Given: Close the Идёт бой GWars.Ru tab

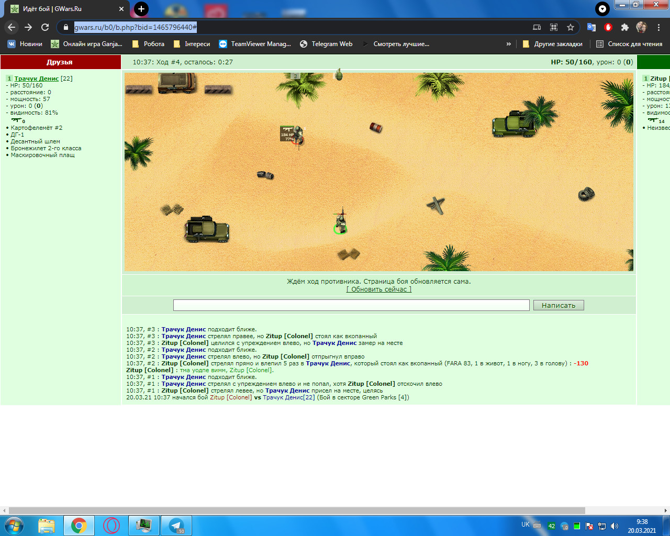Looking at the screenshot, I should click(x=121, y=9).
